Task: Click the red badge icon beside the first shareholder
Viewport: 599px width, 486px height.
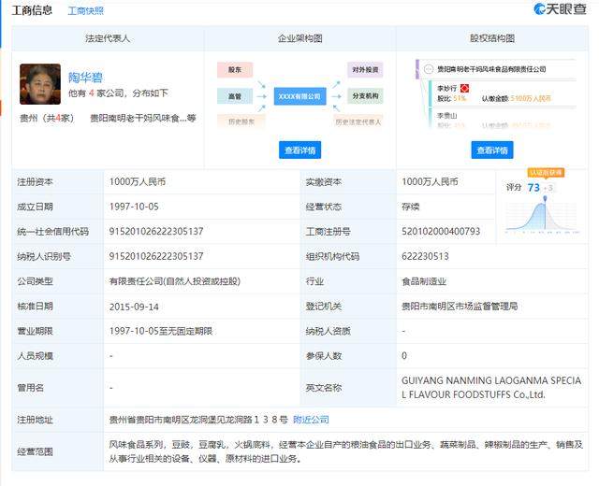Action: pyautogui.click(x=464, y=89)
